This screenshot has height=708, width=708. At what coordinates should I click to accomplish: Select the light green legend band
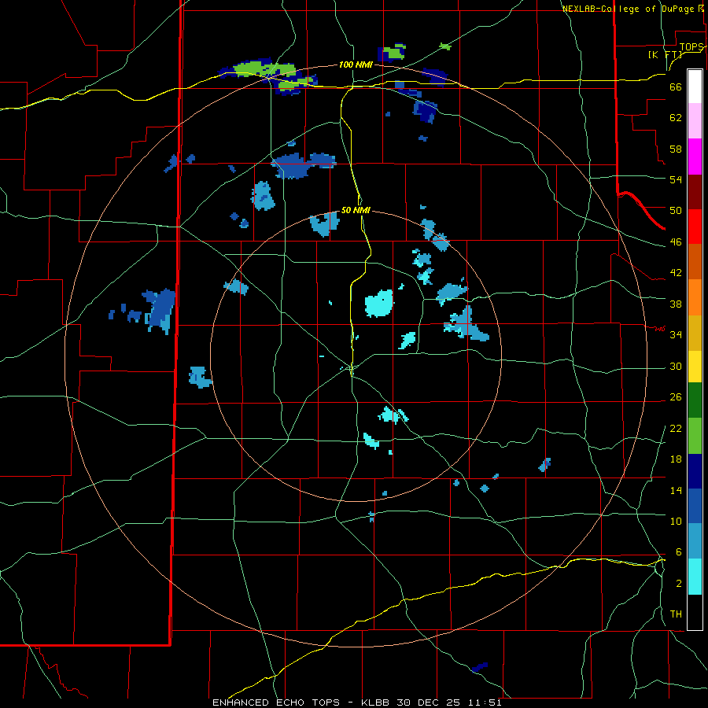(x=695, y=436)
